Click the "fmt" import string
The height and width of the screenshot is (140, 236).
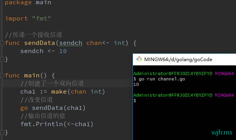[41, 19]
